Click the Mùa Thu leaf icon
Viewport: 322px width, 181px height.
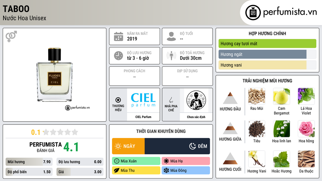pyautogui.click(x=117, y=170)
